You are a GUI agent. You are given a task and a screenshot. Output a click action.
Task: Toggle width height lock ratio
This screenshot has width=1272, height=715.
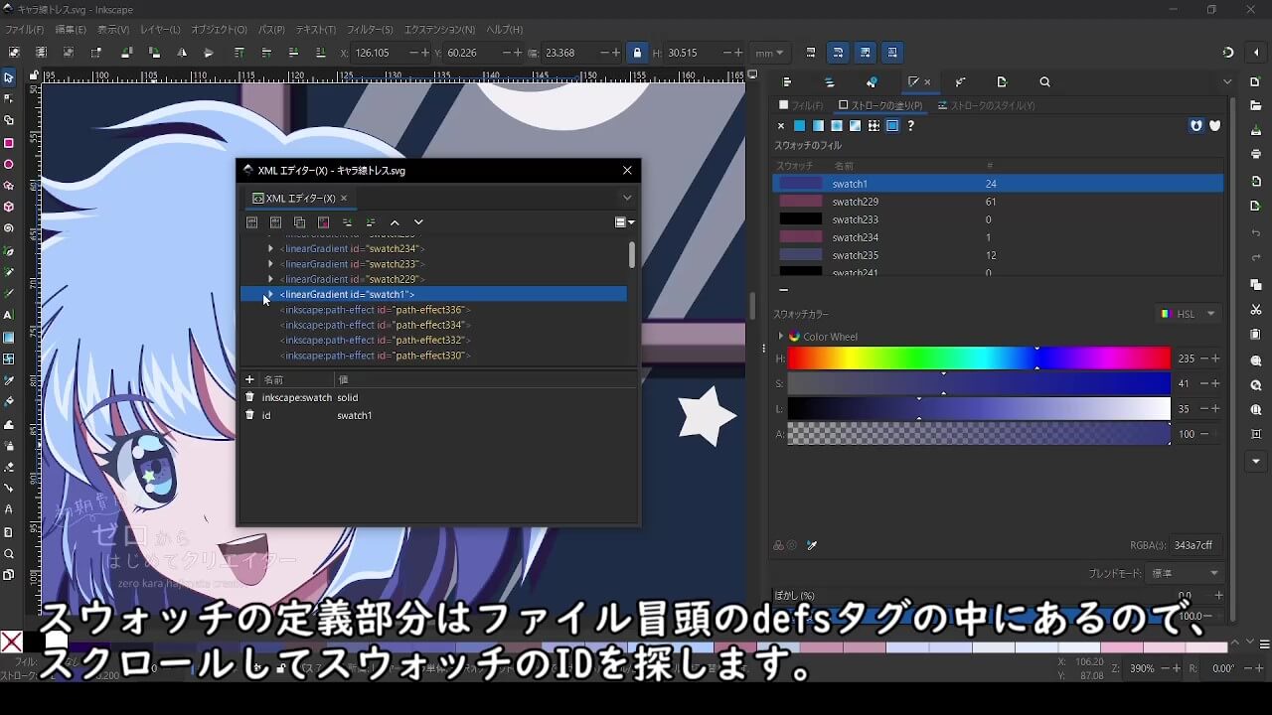[x=637, y=53]
